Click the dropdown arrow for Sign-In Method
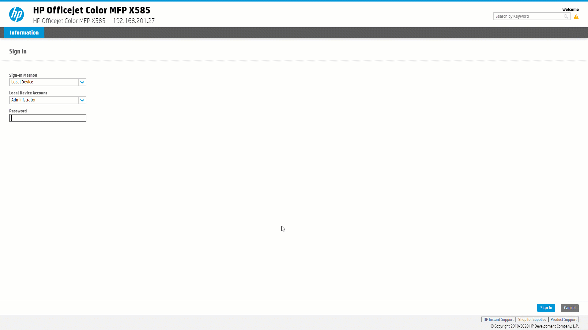 click(82, 82)
